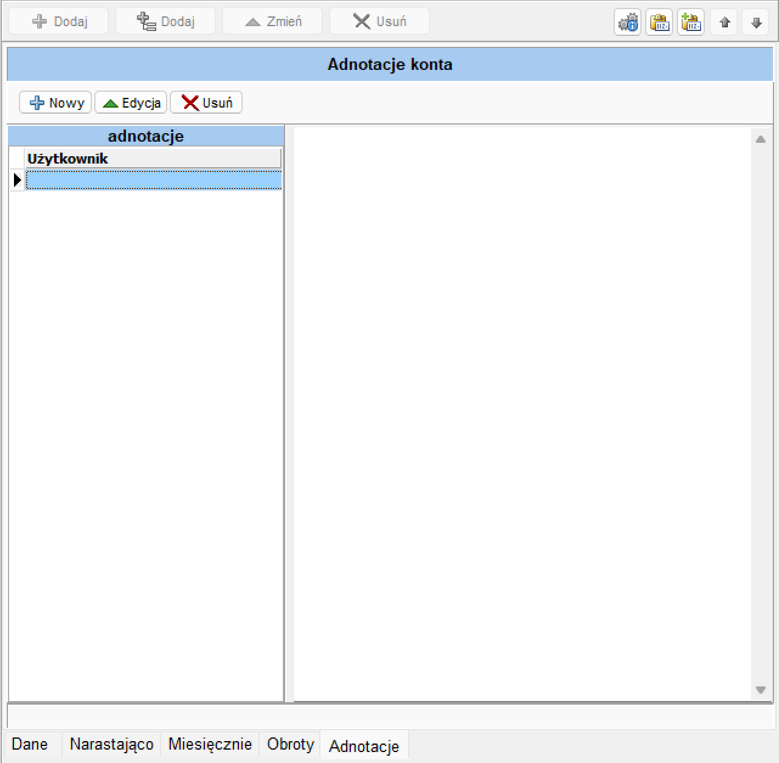Click the Użytkownik column header
The width and height of the screenshot is (779, 763).
click(153, 159)
